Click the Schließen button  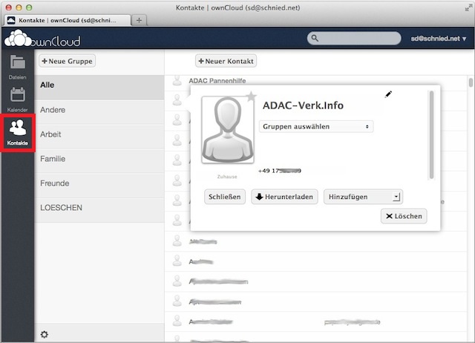224,197
